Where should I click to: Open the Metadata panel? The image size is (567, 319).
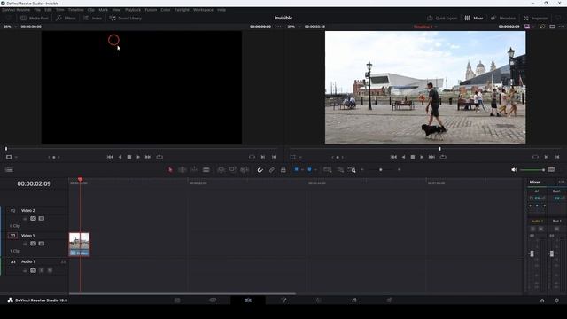(503, 18)
